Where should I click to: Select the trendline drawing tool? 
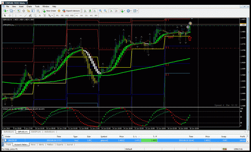click(x=25, y=16)
